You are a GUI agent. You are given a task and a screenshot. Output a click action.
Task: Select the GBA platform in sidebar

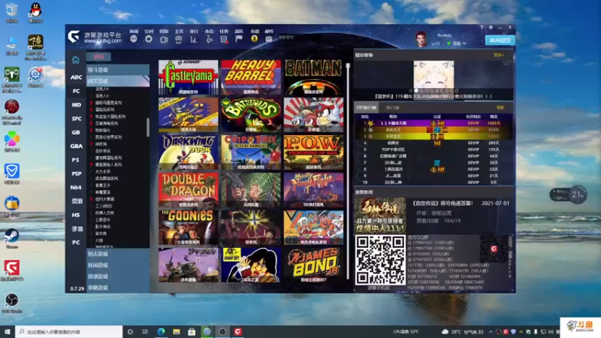click(76, 146)
